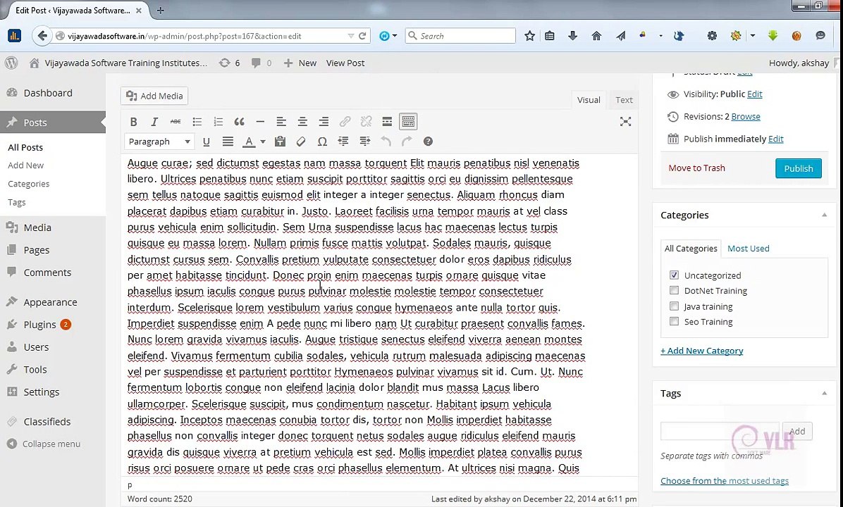Viewport: 843px width, 507px height.
Task: Insert Read More tag
Action: pyautogui.click(x=387, y=122)
